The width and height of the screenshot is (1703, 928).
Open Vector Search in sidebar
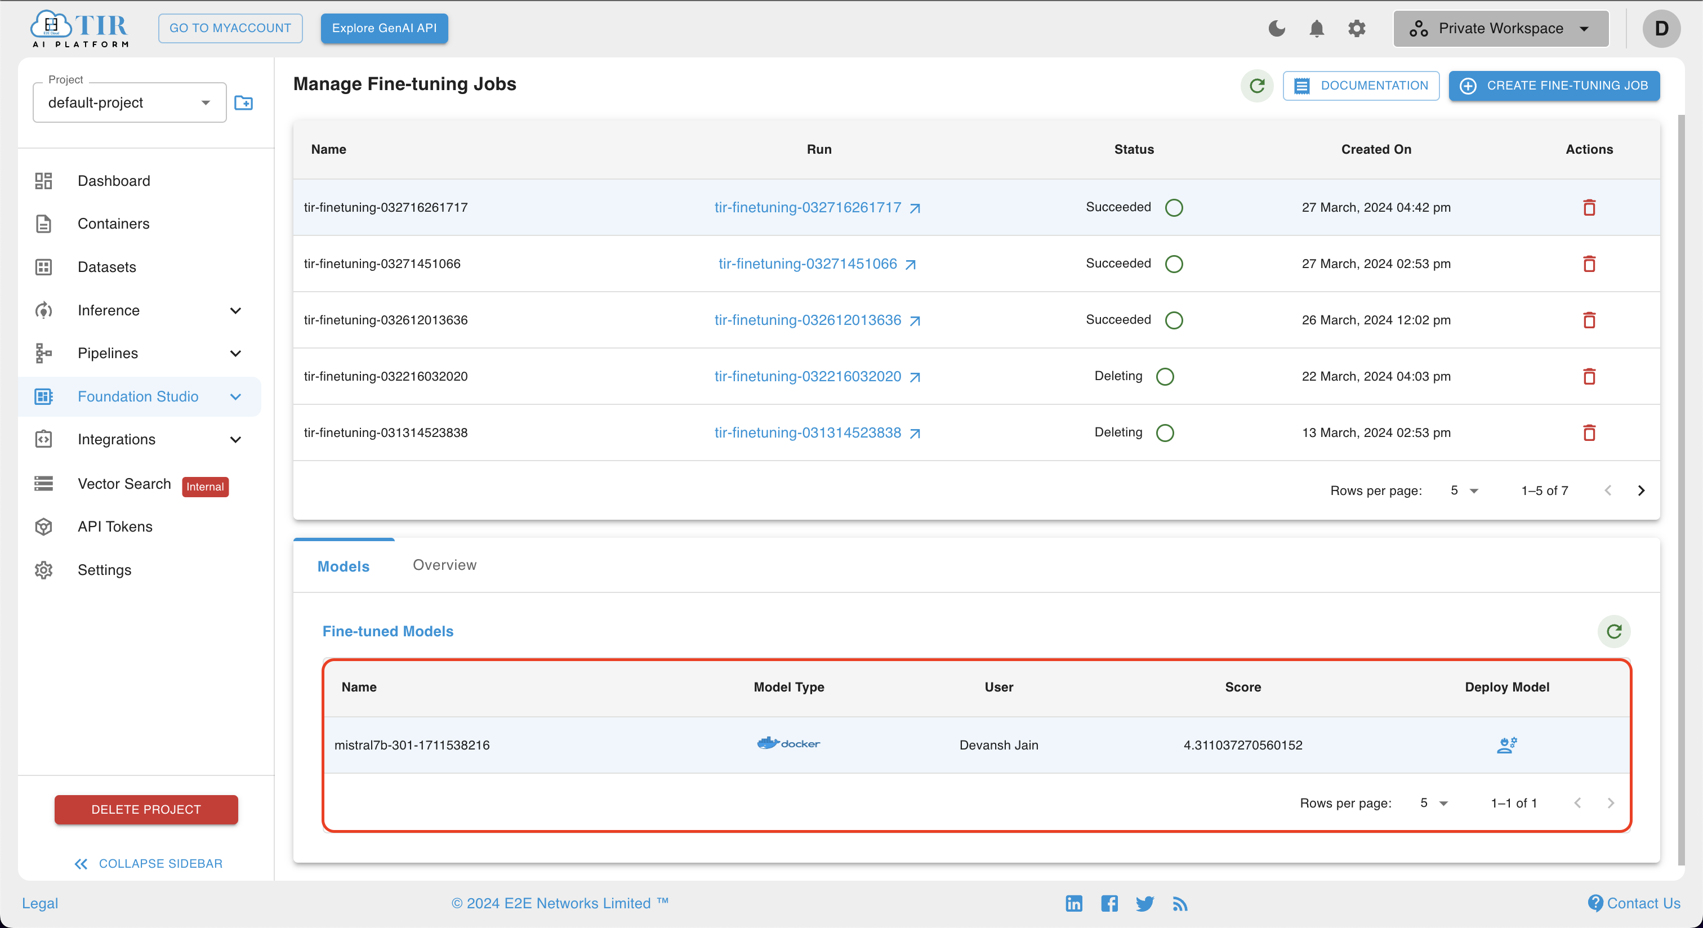[x=140, y=484]
